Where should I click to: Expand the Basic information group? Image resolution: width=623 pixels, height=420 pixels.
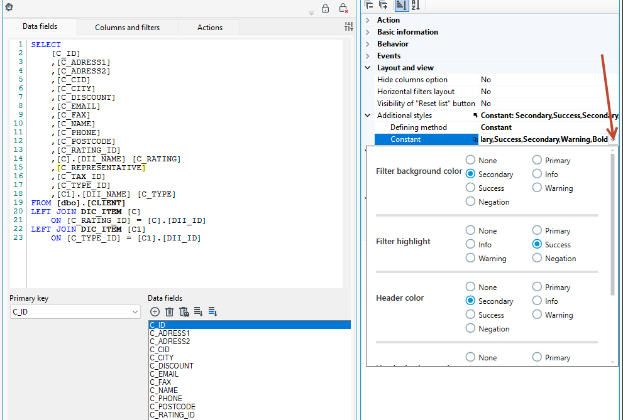click(x=368, y=32)
